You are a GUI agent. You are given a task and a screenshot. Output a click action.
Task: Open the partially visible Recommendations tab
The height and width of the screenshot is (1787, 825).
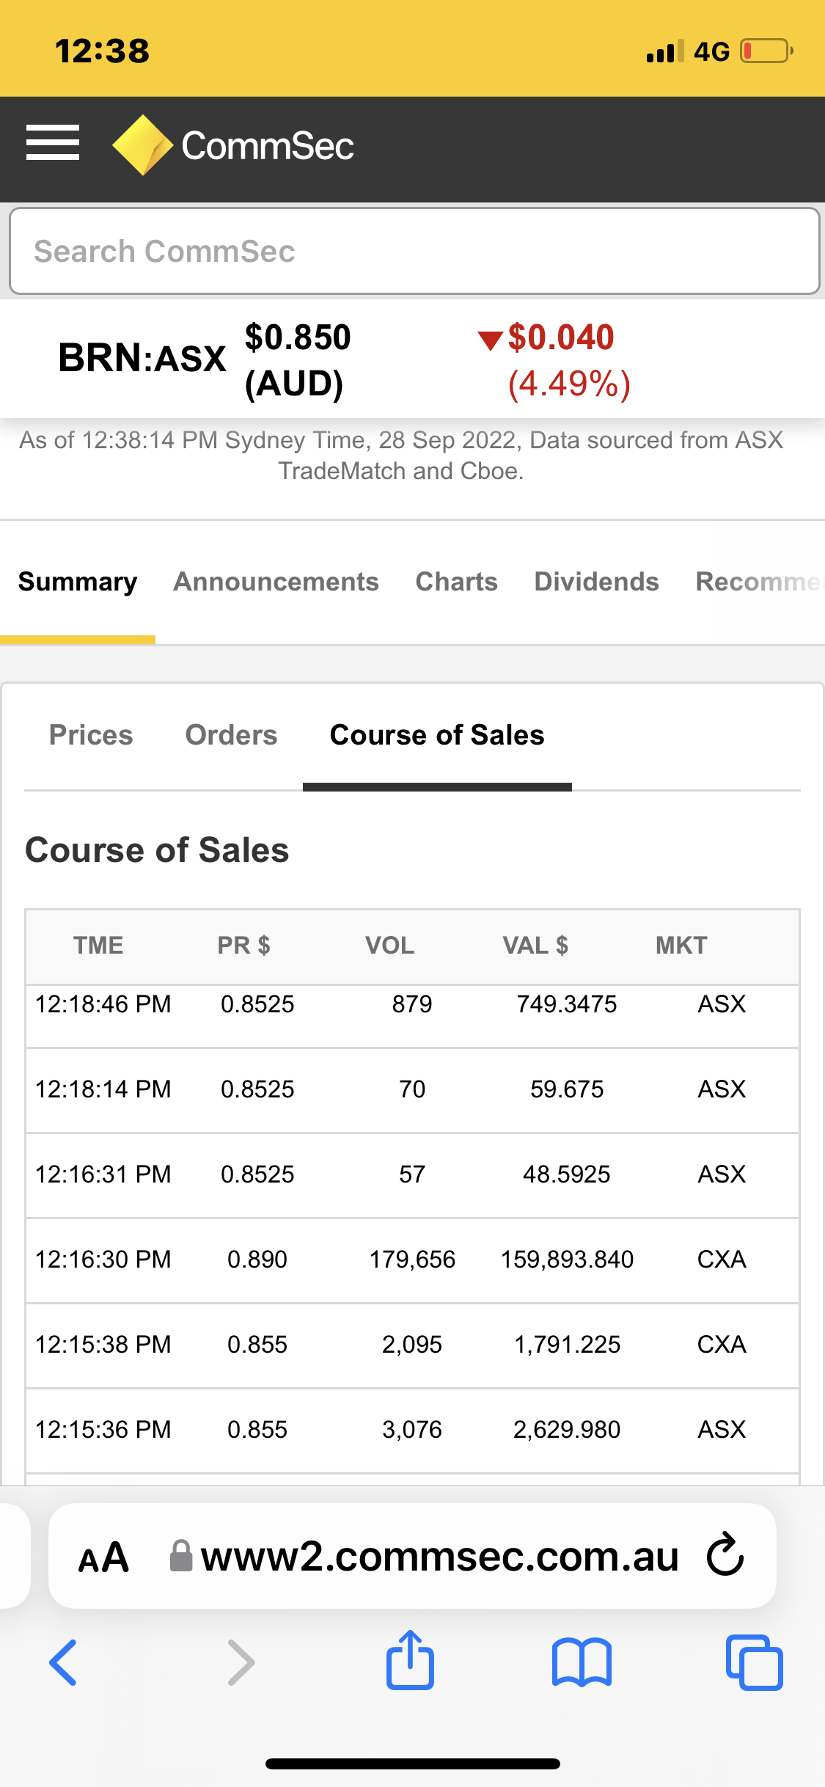click(758, 582)
